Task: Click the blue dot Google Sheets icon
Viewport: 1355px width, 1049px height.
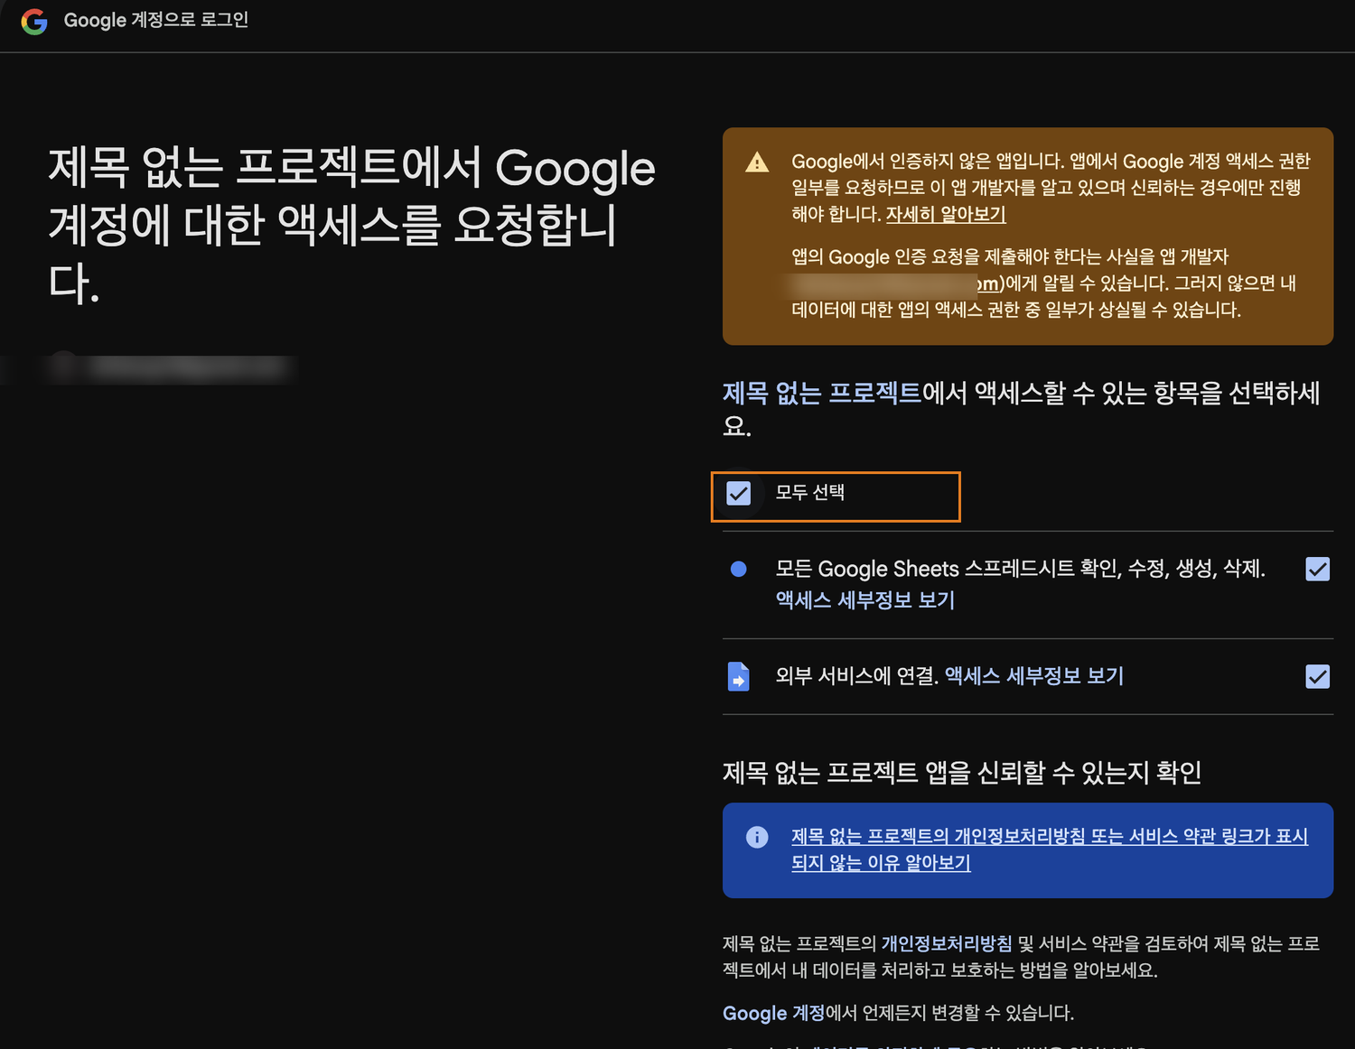Action: pos(738,569)
